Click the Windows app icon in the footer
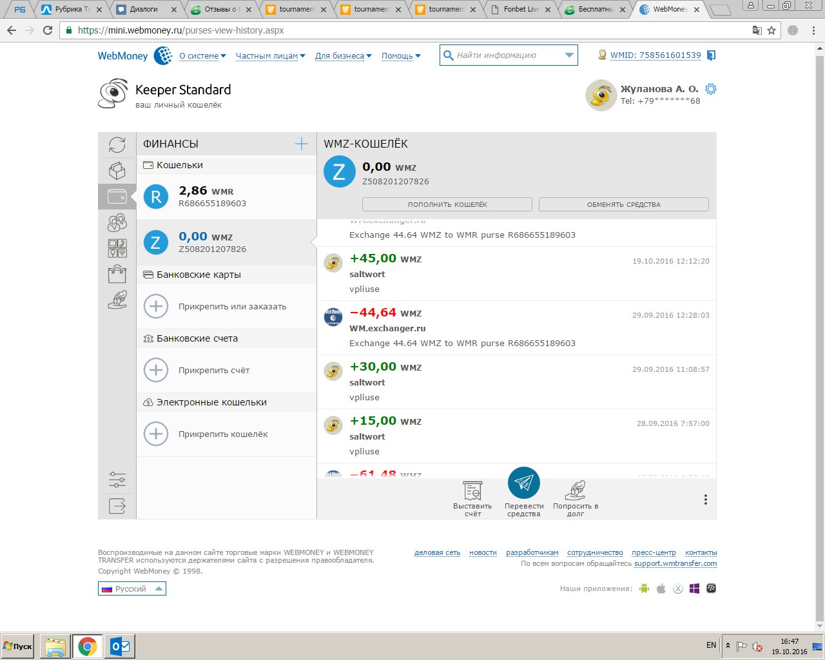 (694, 588)
